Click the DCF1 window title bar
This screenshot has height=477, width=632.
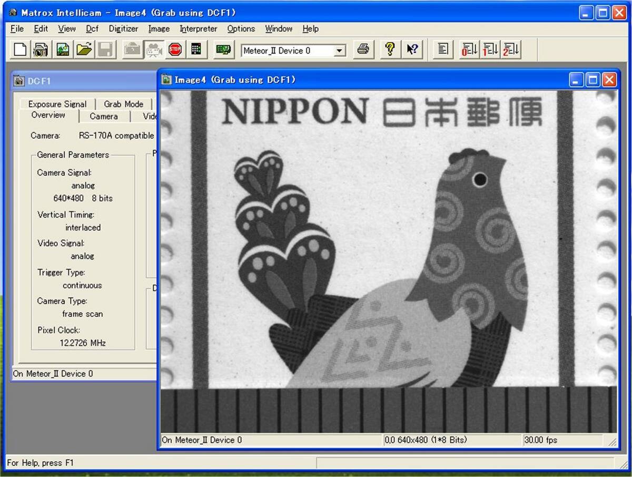(x=84, y=81)
